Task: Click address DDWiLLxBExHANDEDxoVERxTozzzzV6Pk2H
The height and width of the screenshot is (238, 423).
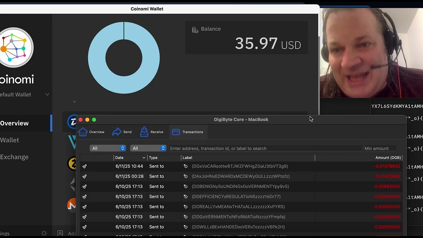Action: click(238, 227)
